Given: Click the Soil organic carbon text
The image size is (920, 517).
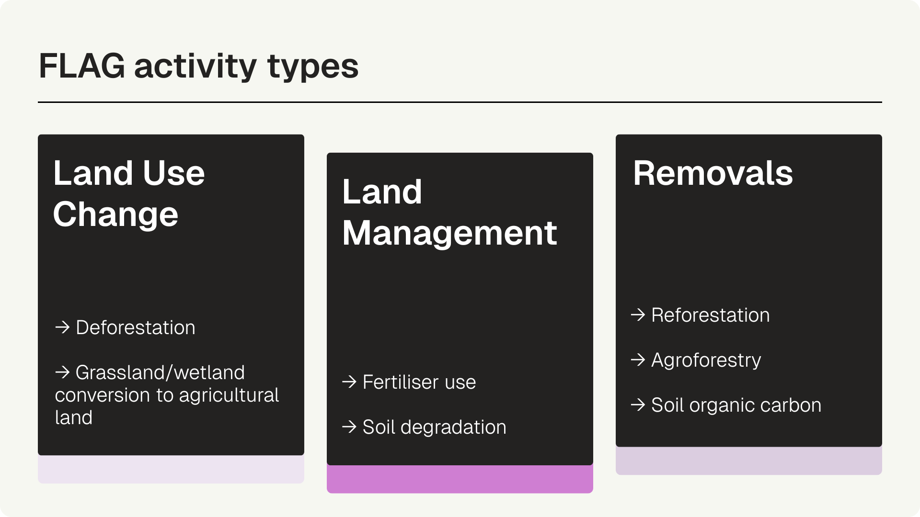Looking at the screenshot, I should [736, 405].
